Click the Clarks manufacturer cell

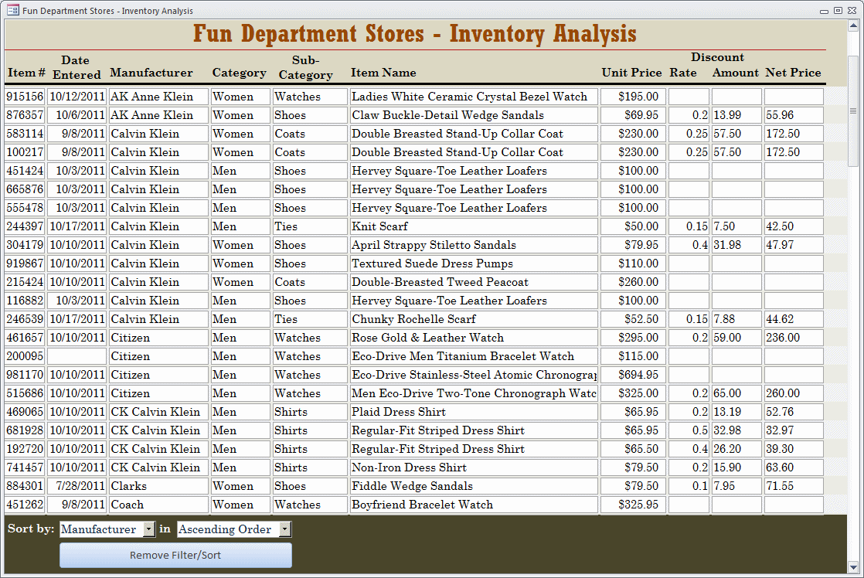158,486
